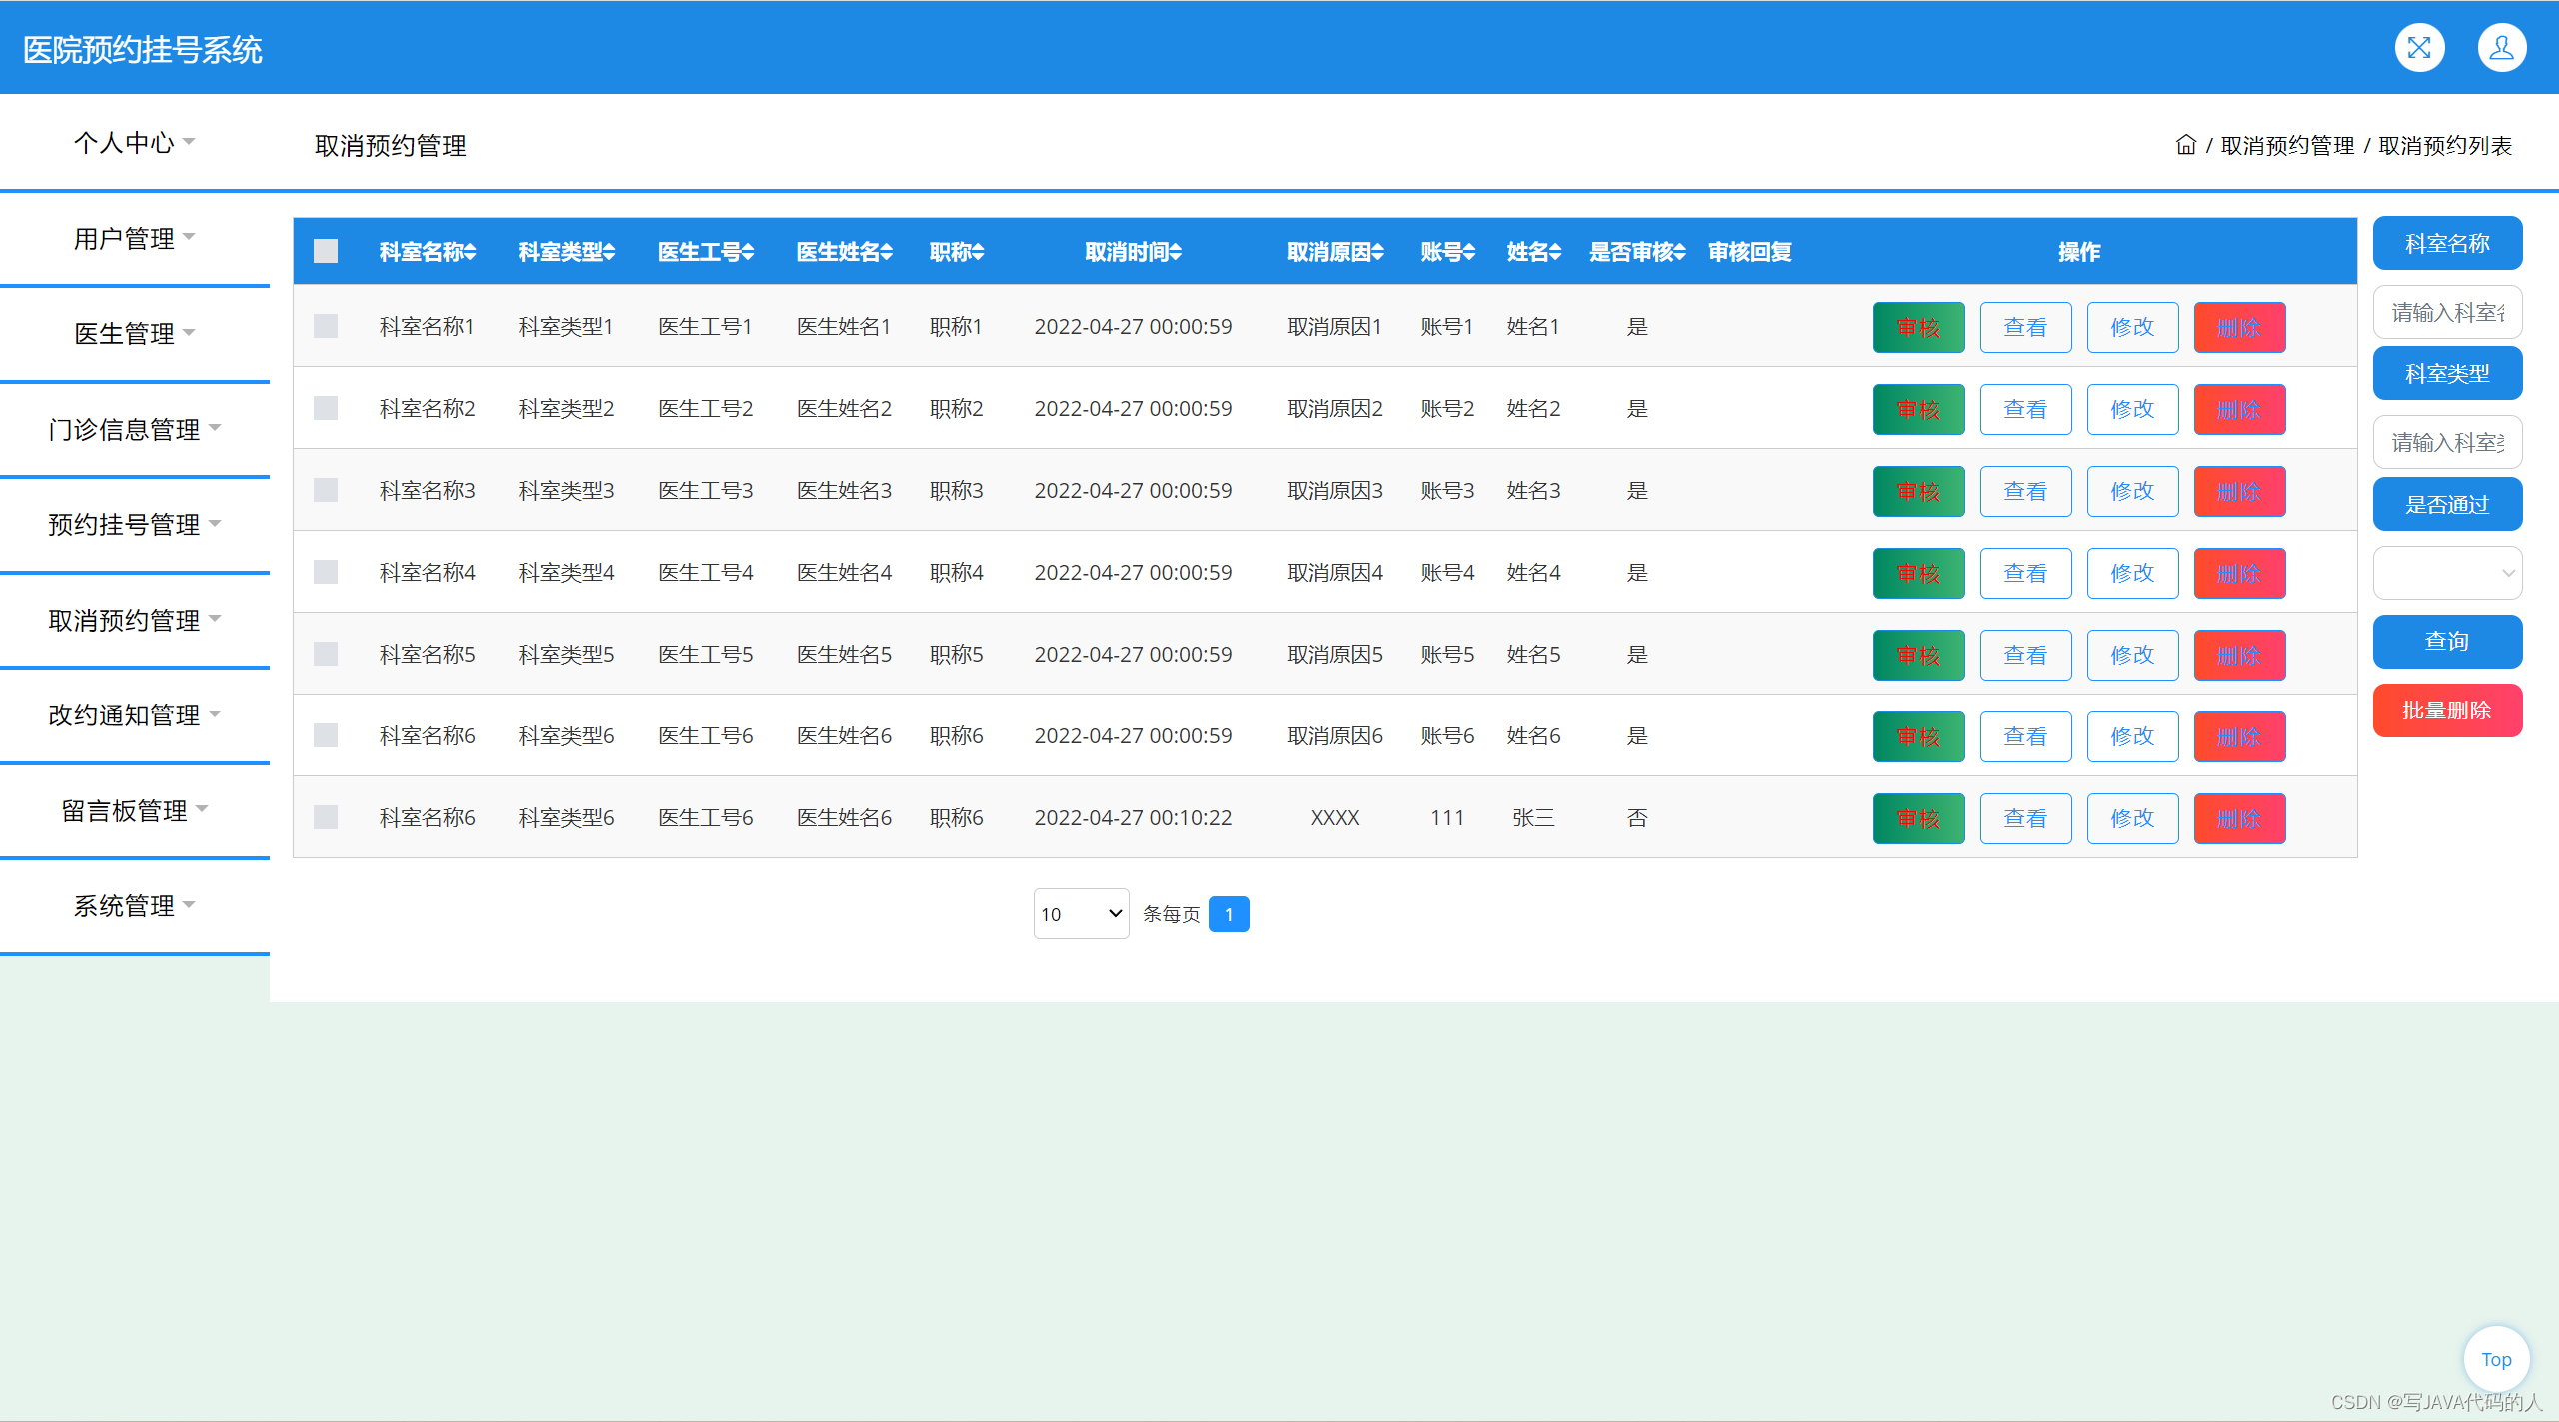Check the row checkbox for 科室名称5

326,654
